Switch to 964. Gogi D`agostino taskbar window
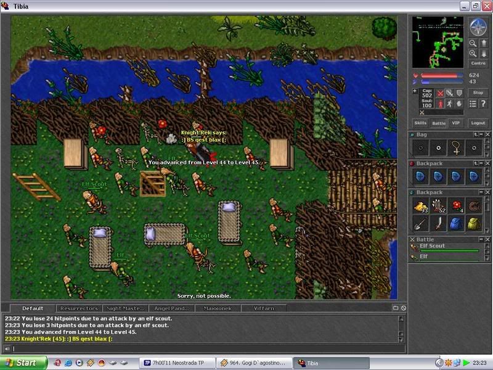This screenshot has height=370, width=493. pyautogui.click(x=255, y=363)
